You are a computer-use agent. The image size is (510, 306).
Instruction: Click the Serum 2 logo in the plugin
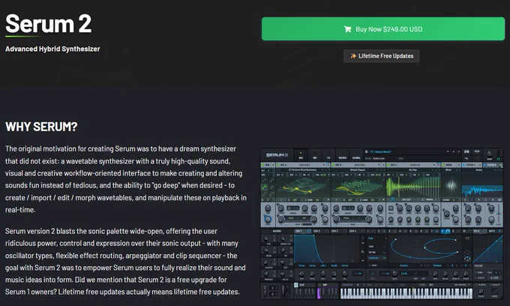pos(277,155)
